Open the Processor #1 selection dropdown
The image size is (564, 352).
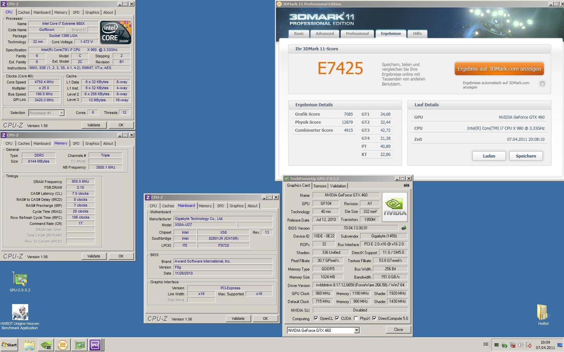pos(61,113)
